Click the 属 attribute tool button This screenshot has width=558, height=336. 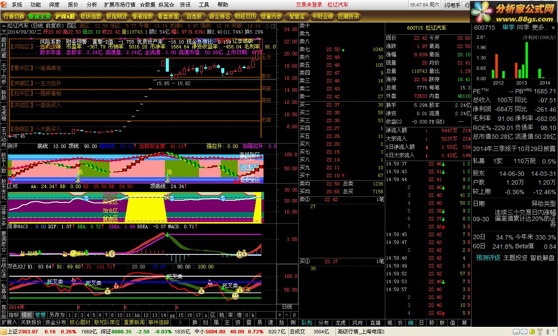click(x=216, y=322)
